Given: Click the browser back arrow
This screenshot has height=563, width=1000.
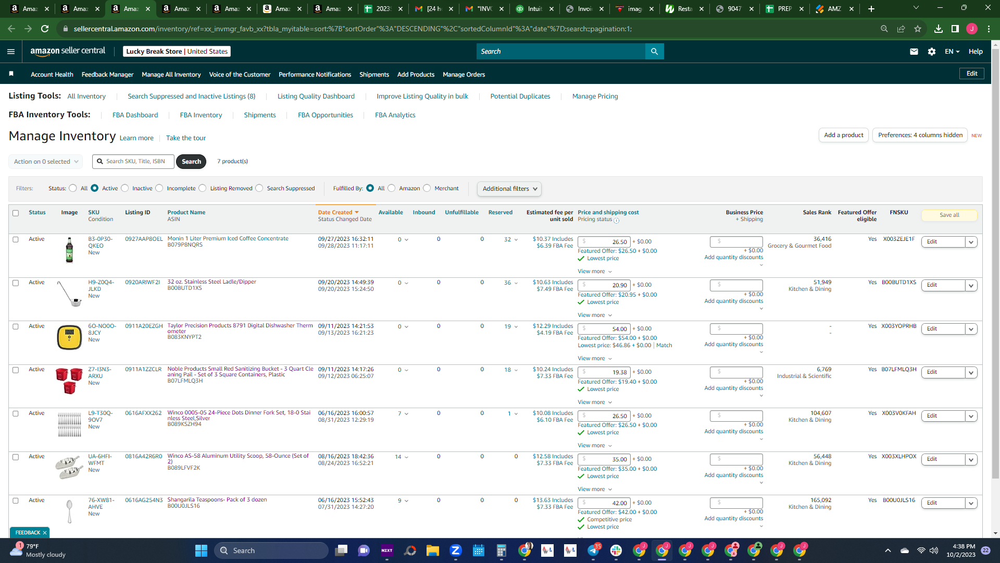Looking at the screenshot, I should pyautogui.click(x=11, y=29).
